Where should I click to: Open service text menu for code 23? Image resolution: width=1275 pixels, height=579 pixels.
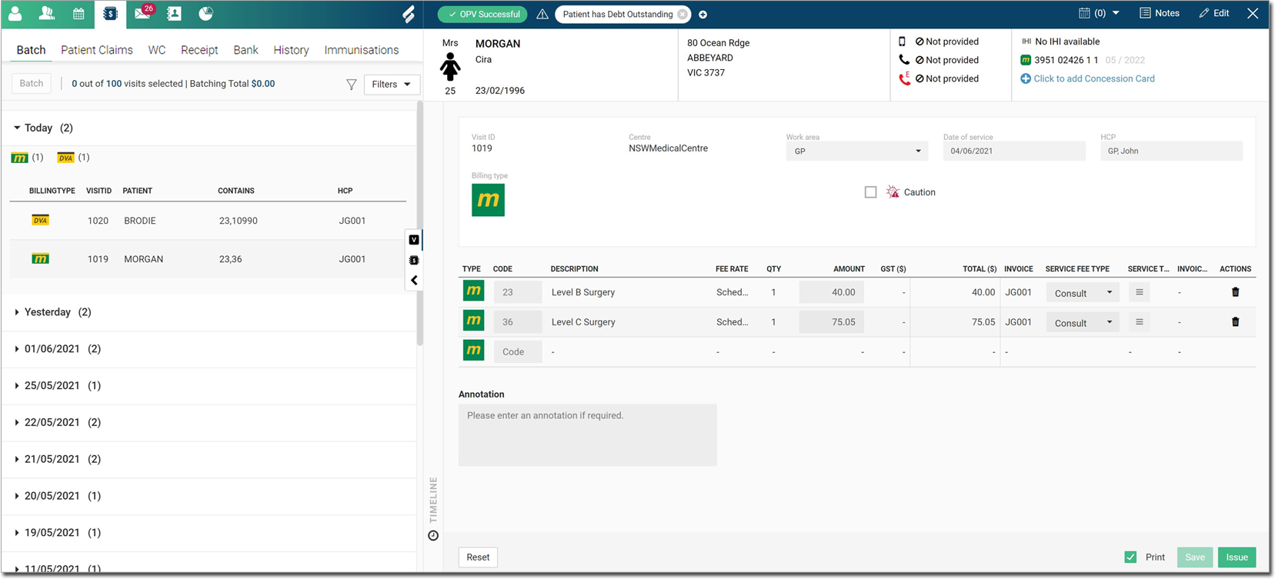pyautogui.click(x=1139, y=292)
